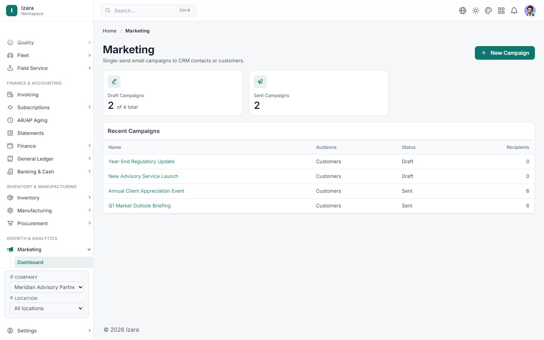The height and width of the screenshot is (340, 544).
Task: Expand the Settings chevron
Action: [x=90, y=331]
